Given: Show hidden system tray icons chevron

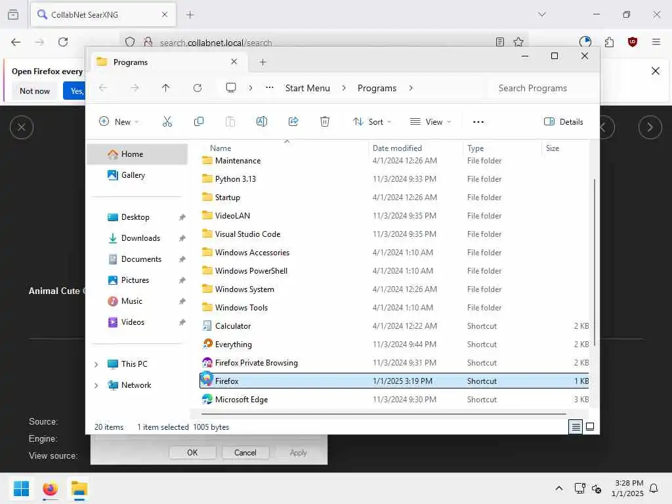Looking at the screenshot, I should click(x=559, y=488).
